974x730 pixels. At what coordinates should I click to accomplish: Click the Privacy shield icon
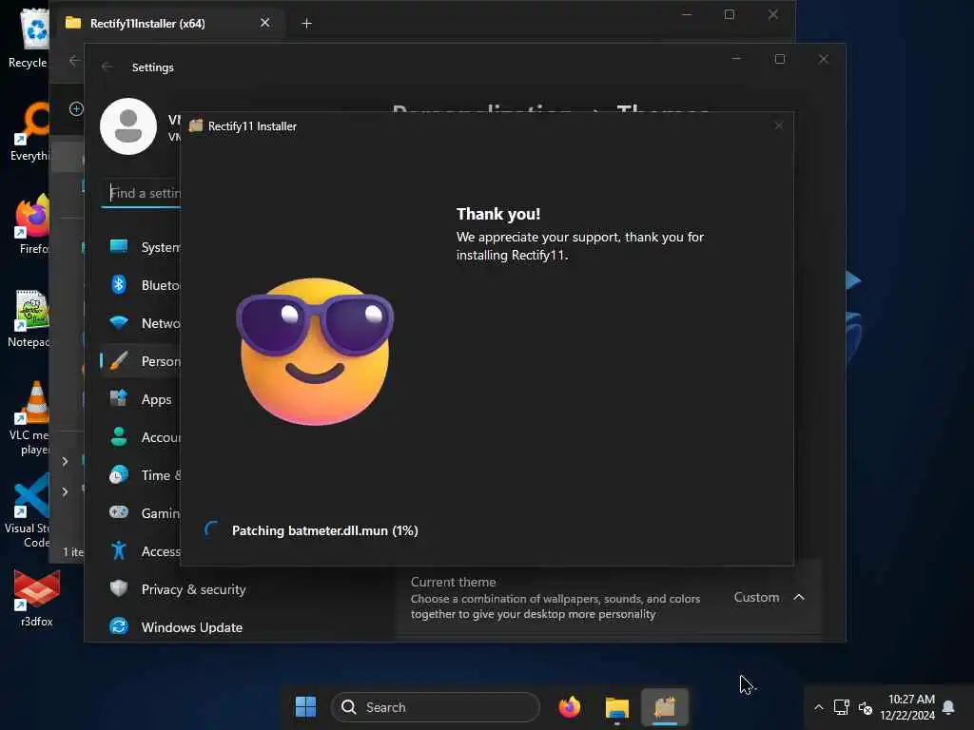point(119,588)
